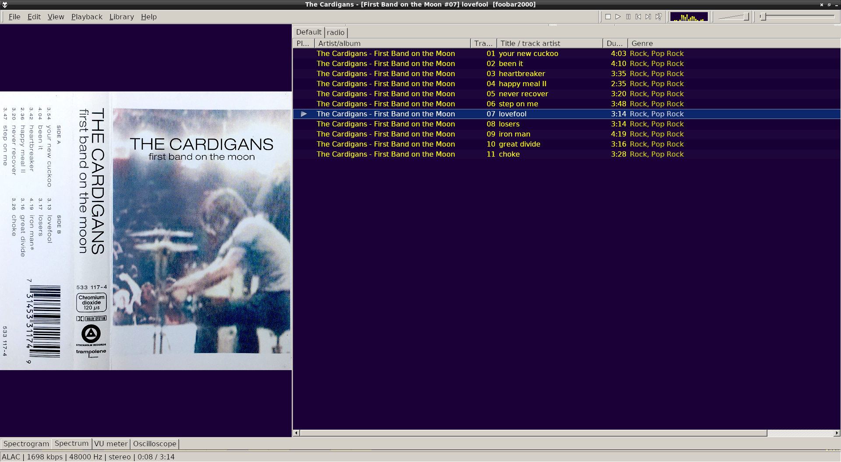Select track 01 your new cuckoo
Image resolution: width=841 pixels, height=462 pixels.
(566, 53)
